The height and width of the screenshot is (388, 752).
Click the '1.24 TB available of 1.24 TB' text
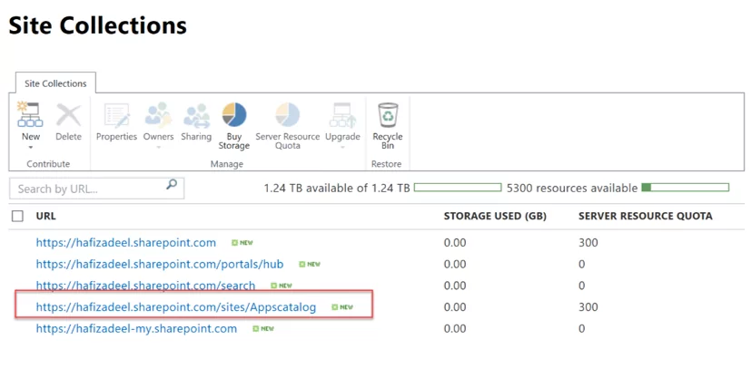pos(337,188)
